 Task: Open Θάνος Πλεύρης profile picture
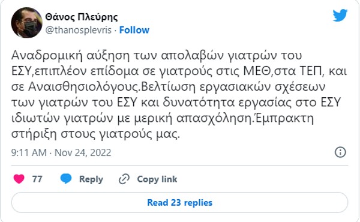click(x=26, y=22)
